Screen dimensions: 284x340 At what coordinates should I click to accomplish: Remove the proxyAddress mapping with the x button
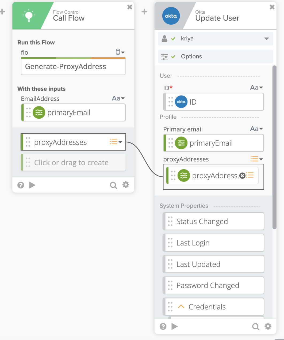click(242, 176)
